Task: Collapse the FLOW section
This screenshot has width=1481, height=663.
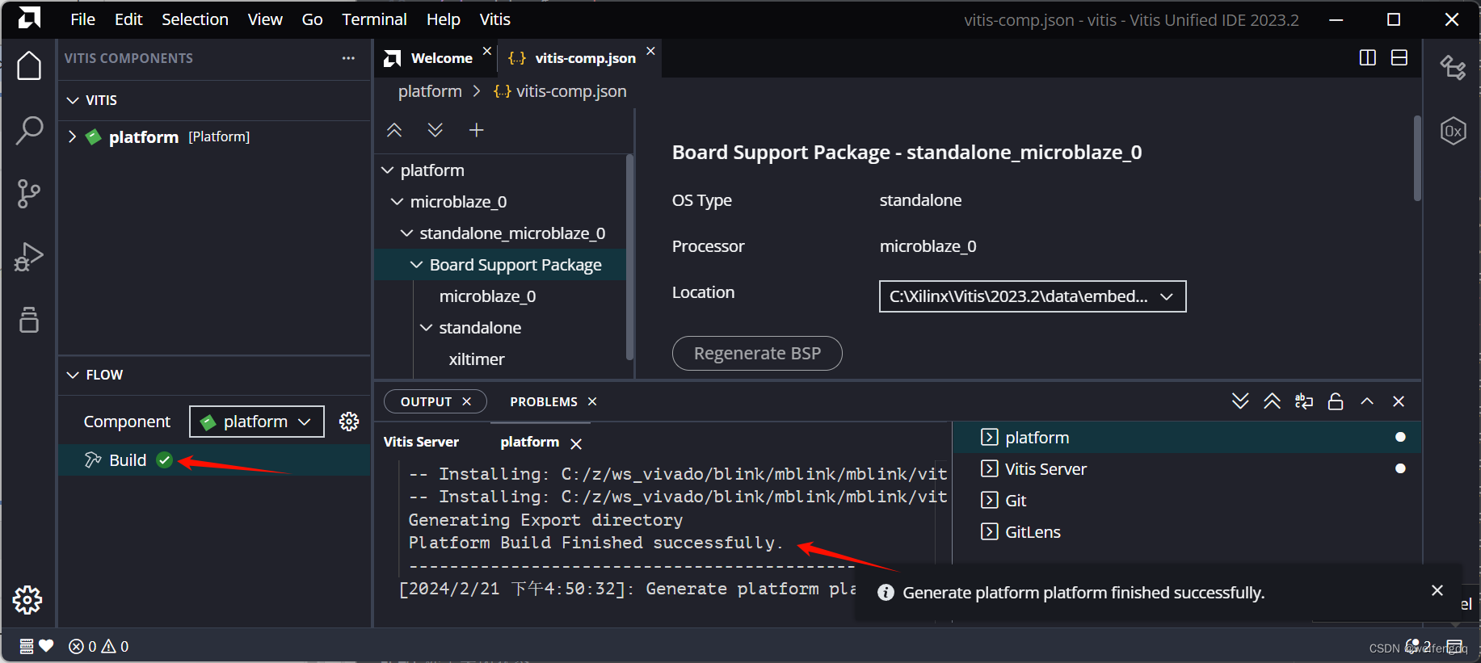Action: 73,375
